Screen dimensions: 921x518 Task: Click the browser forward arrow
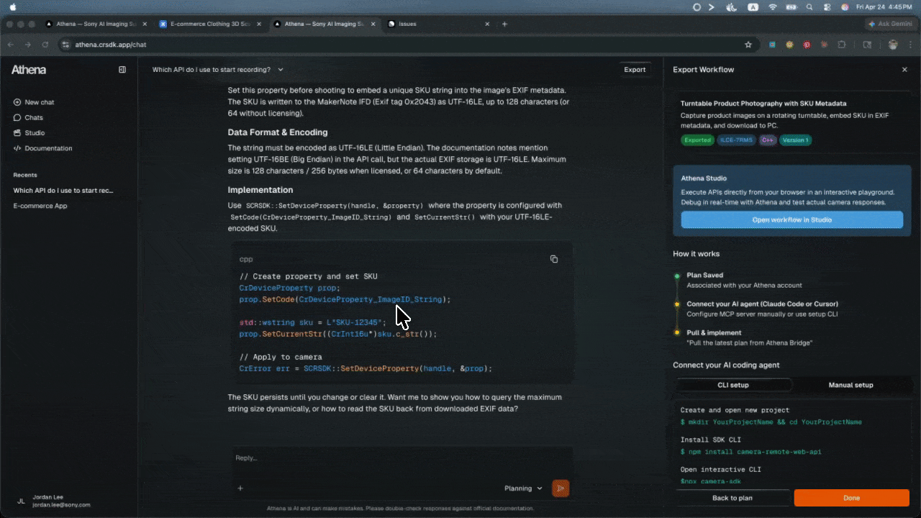point(28,45)
